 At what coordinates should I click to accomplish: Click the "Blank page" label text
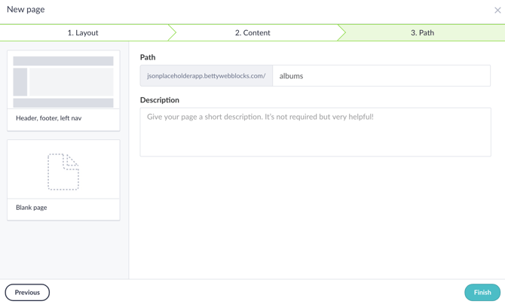[x=32, y=208]
